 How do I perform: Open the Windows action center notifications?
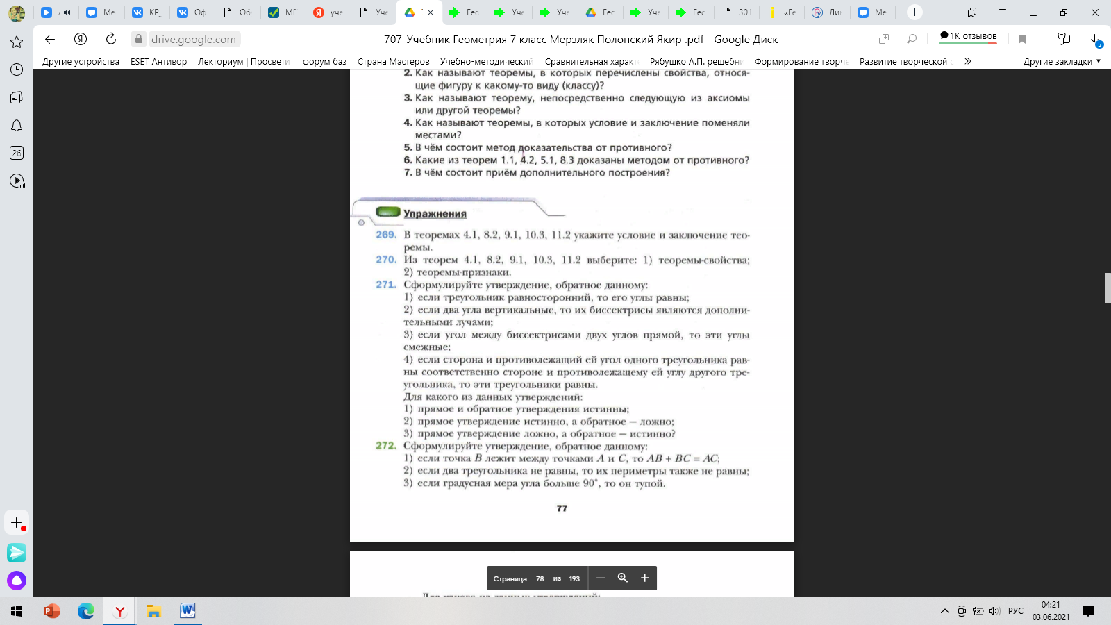pyautogui.click(x=1088, y=611)
